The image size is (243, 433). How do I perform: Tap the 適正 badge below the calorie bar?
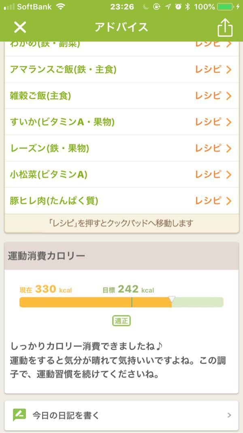pyautogui.click(x=122, y=320)
